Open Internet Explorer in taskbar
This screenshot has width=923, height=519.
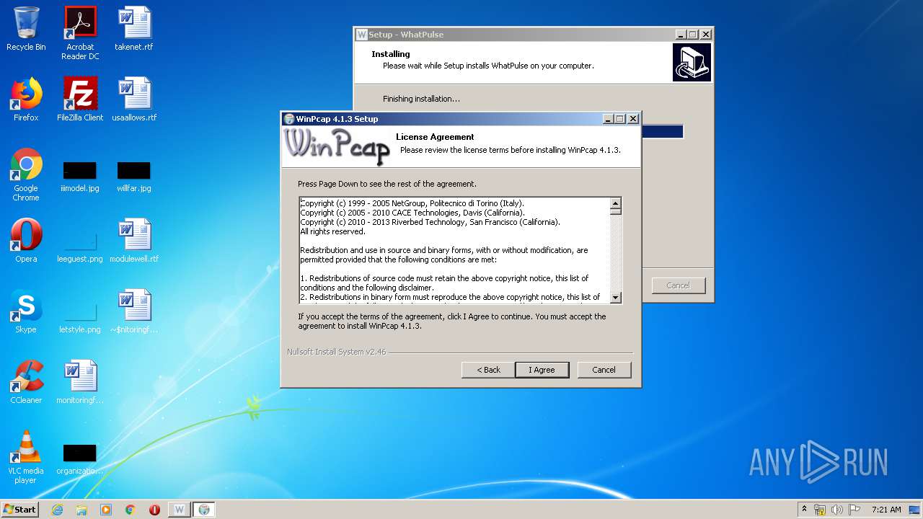pos(57,510)
